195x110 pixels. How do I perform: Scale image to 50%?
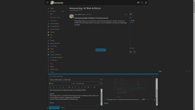(151, 100)
